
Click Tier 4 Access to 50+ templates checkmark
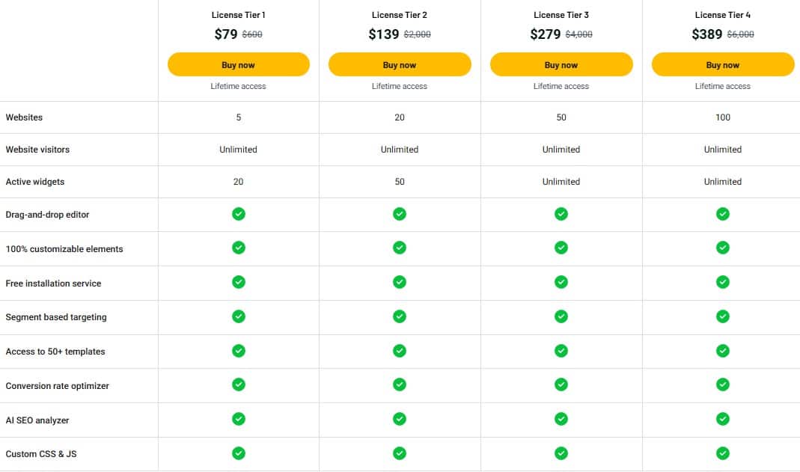[x=723, y=350]
